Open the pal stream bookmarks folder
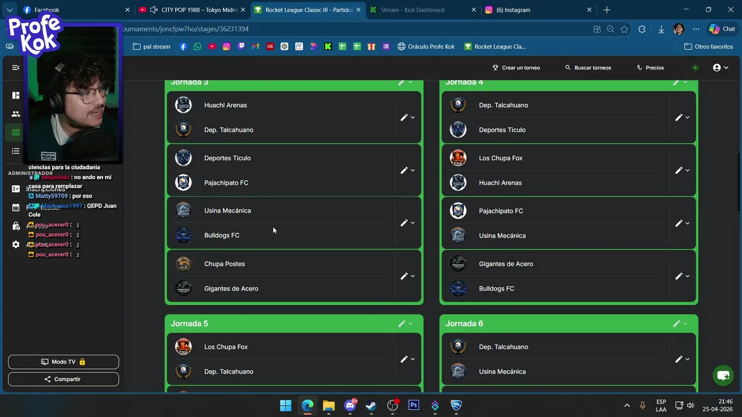The image size is (742, 417). coord(152,46)
